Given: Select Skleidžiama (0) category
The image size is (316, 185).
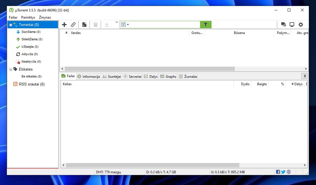Looking at the screenshot, I should coord(32,39).
